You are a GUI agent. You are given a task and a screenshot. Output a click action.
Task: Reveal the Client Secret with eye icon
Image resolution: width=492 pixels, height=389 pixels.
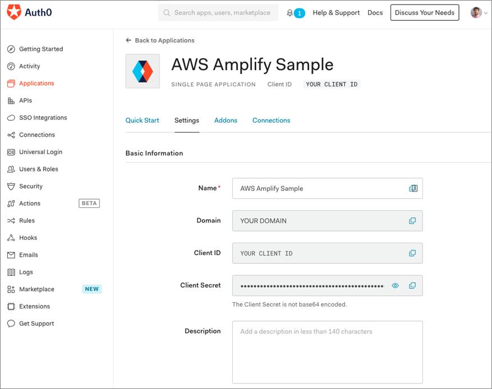pyautogui.click(x=396, y=285)
